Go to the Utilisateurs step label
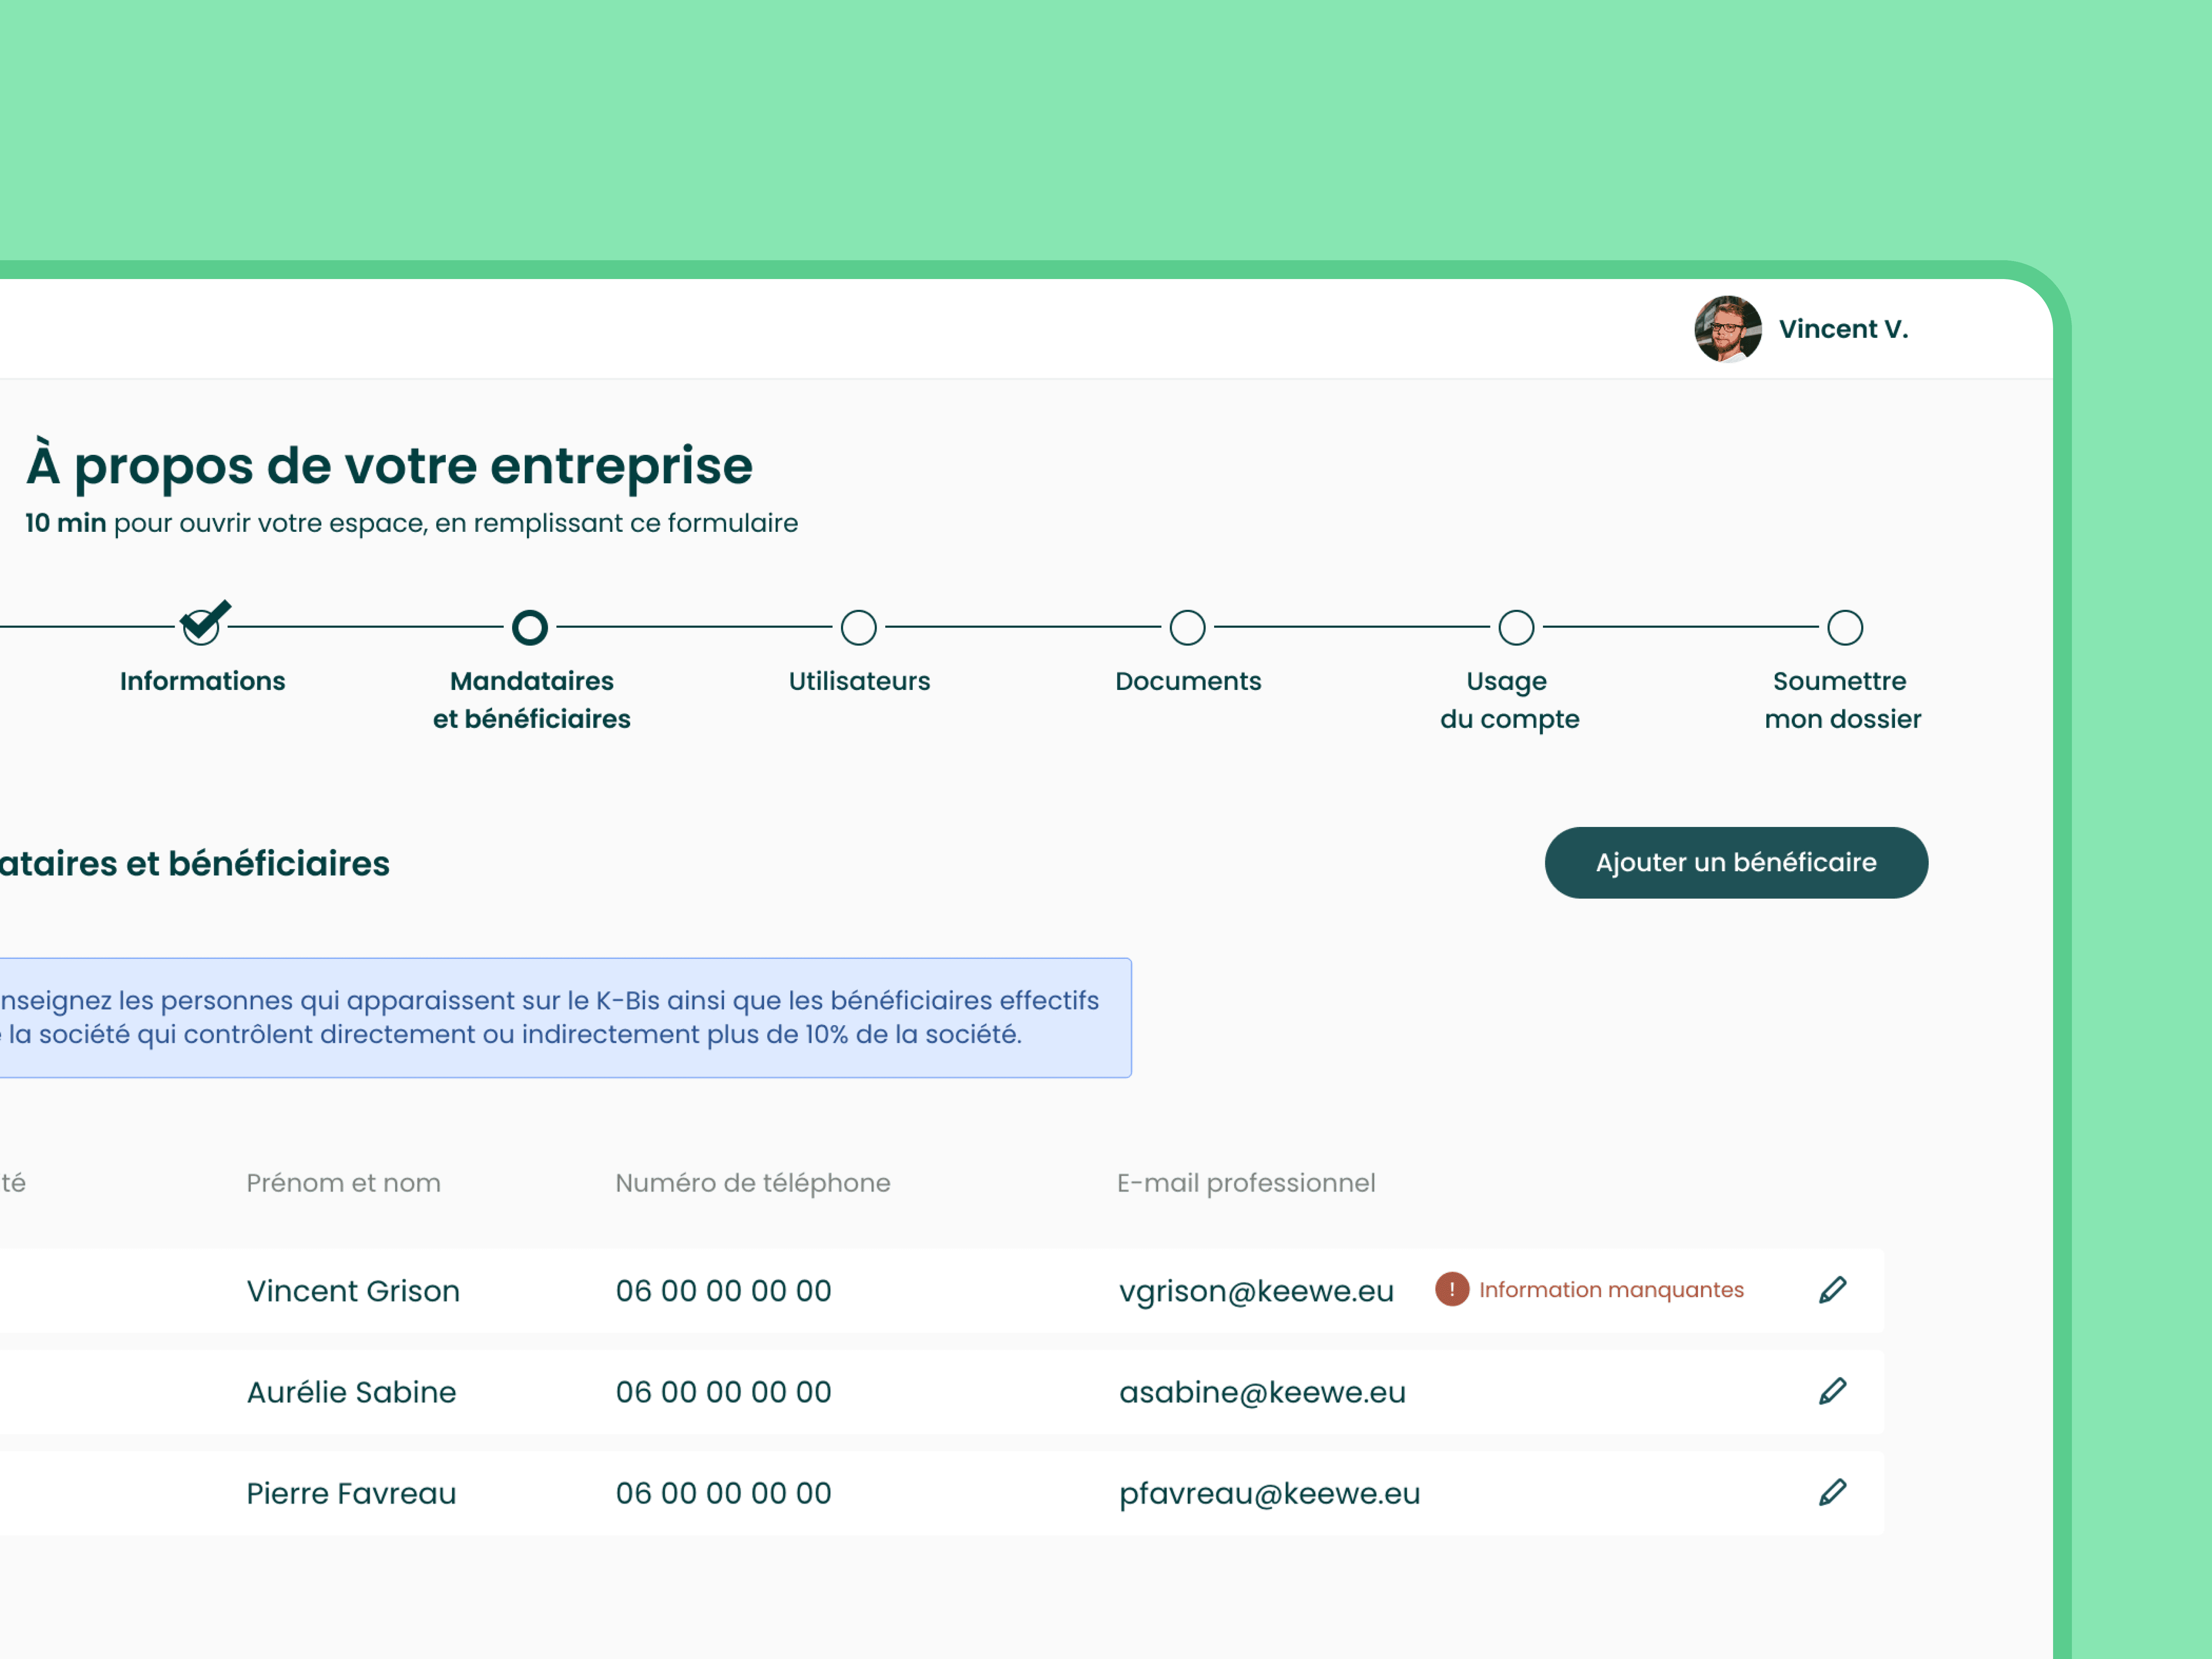Viewport: 2212px width, 1659px height. tap(859, 681)
